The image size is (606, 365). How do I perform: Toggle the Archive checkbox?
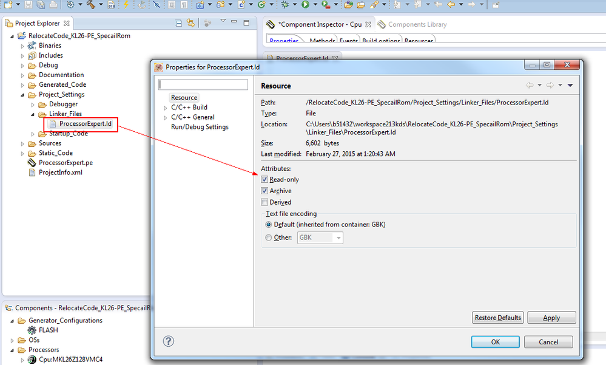pyautogui.click(x=264, y=191)
